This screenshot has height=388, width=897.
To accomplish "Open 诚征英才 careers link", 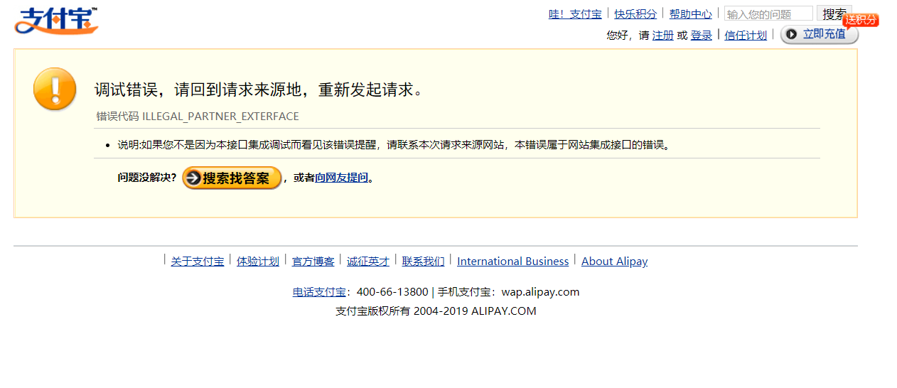I will pos(368,262).
